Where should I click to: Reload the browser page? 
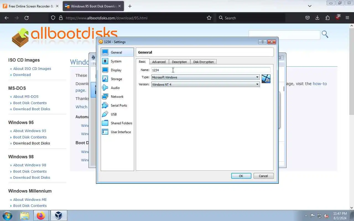pyautogui.click(x=27, y=18)
